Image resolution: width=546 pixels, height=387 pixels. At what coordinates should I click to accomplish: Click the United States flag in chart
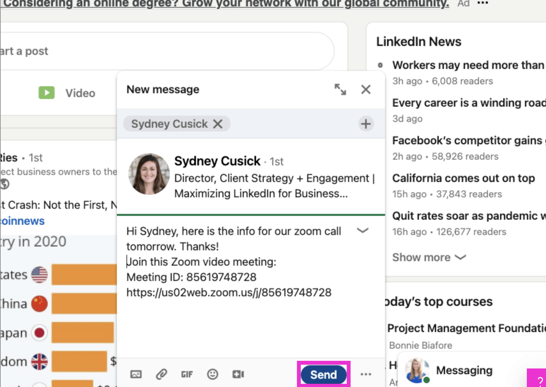pyautogui.click(x=40, y=275)
